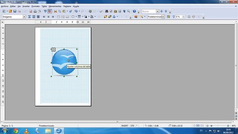Click the zoom in plus button

pyautogui.click(x=228, y=126)
